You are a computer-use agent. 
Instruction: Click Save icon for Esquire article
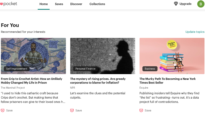pyautogui.click(x=141, y=110)
